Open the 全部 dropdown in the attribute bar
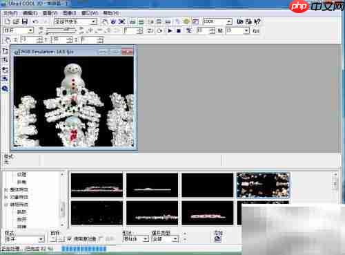345x255 pixels. point(165,239)
